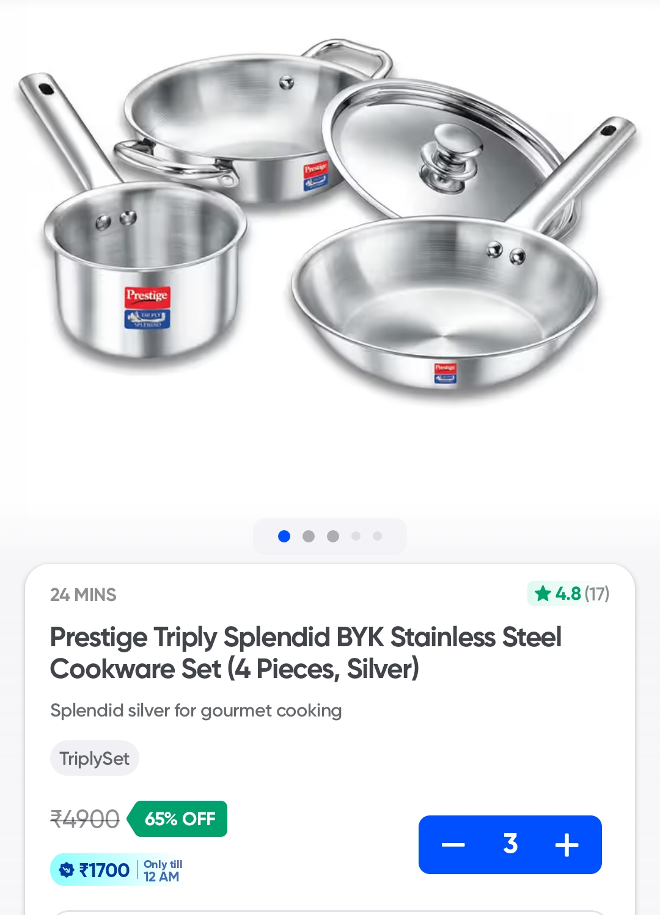Open the 17 reviews count
This screenshot has width=660, height=915.
pyautogui.click(x=596, y=594)
